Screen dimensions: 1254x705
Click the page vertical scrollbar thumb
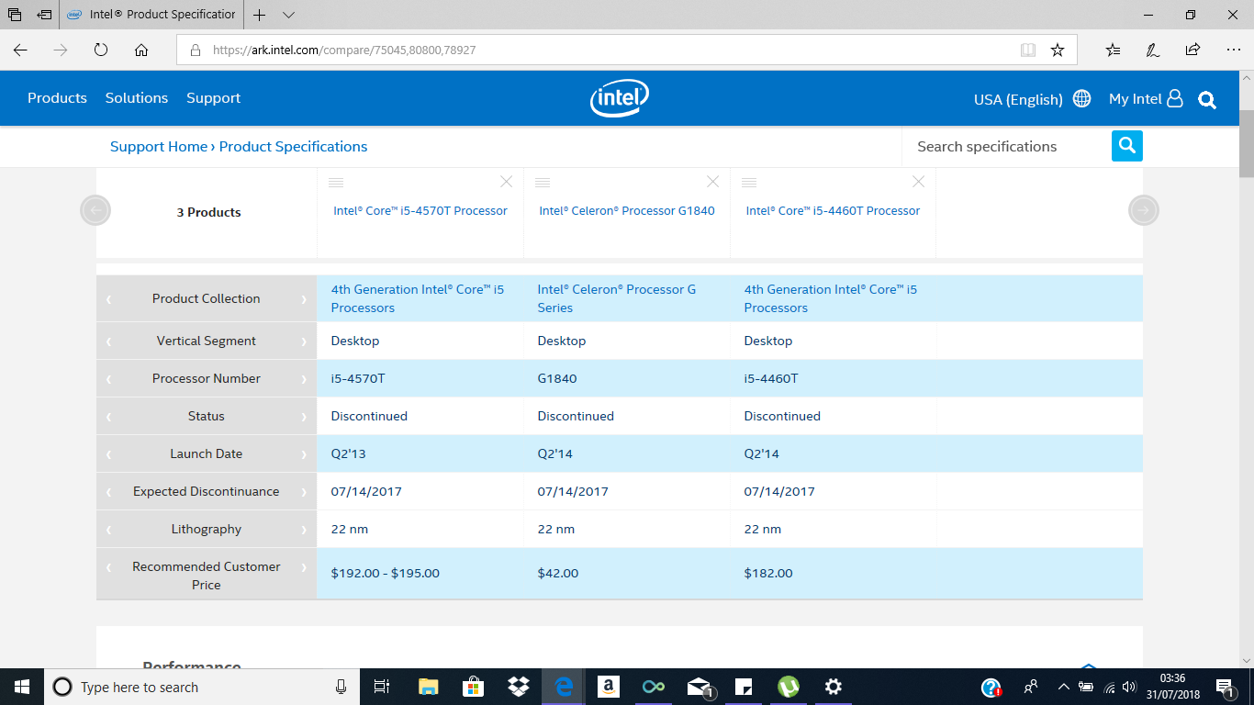click(1247, 143)
